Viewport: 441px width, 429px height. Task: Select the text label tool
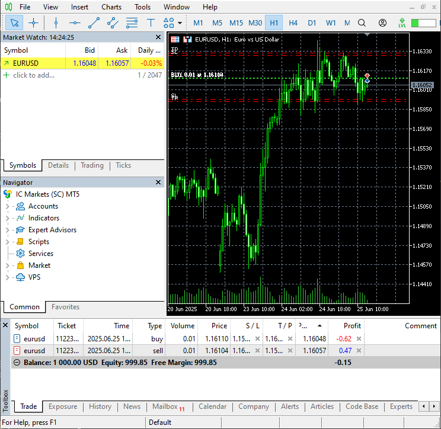151,23
